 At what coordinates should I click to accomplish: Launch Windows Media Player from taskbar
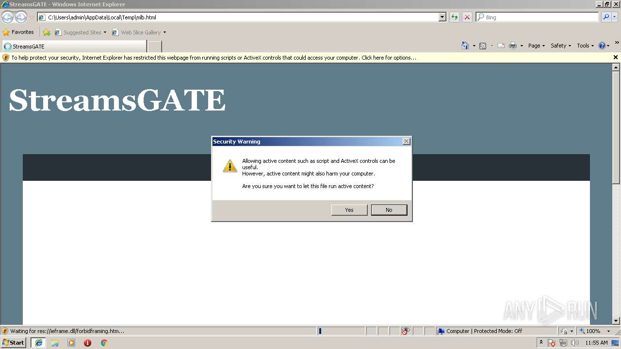click(x=71, y=343)
